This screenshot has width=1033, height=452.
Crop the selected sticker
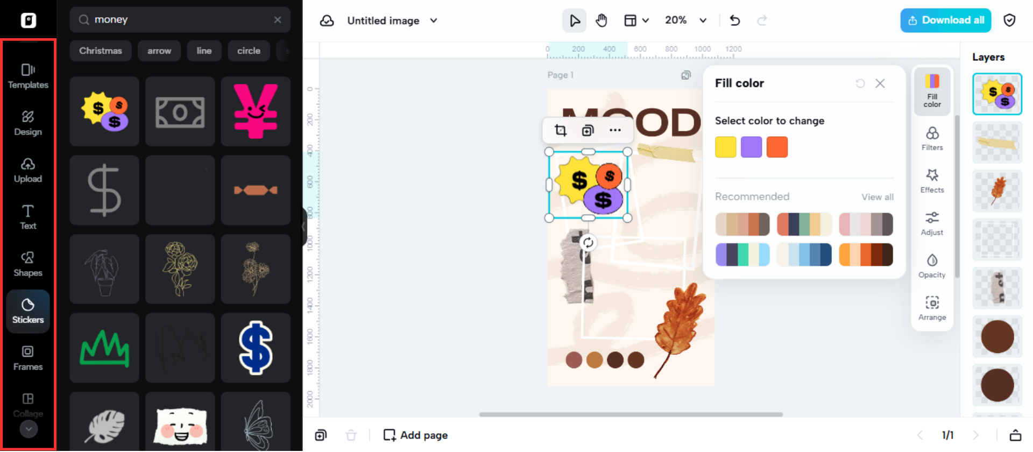tap(561, 130)
